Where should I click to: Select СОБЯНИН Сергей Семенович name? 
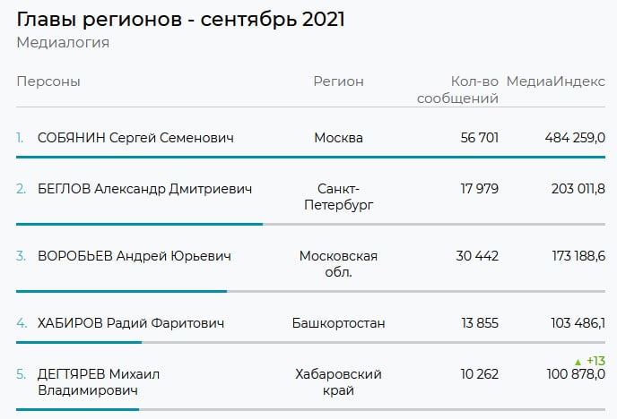pyautogui.click(x=135, y=138)
